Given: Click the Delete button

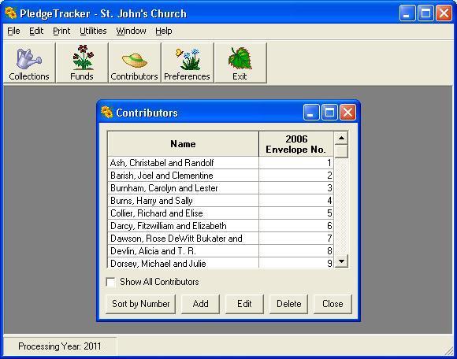Looking at the screenshot, I should [x=288, y=304].
